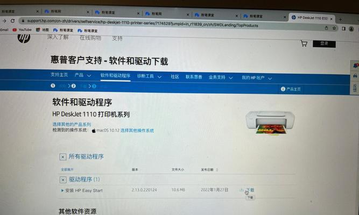The image size is (359, 215).
Task: Open the 产品主页 link
Action: (x=293, y=89)
